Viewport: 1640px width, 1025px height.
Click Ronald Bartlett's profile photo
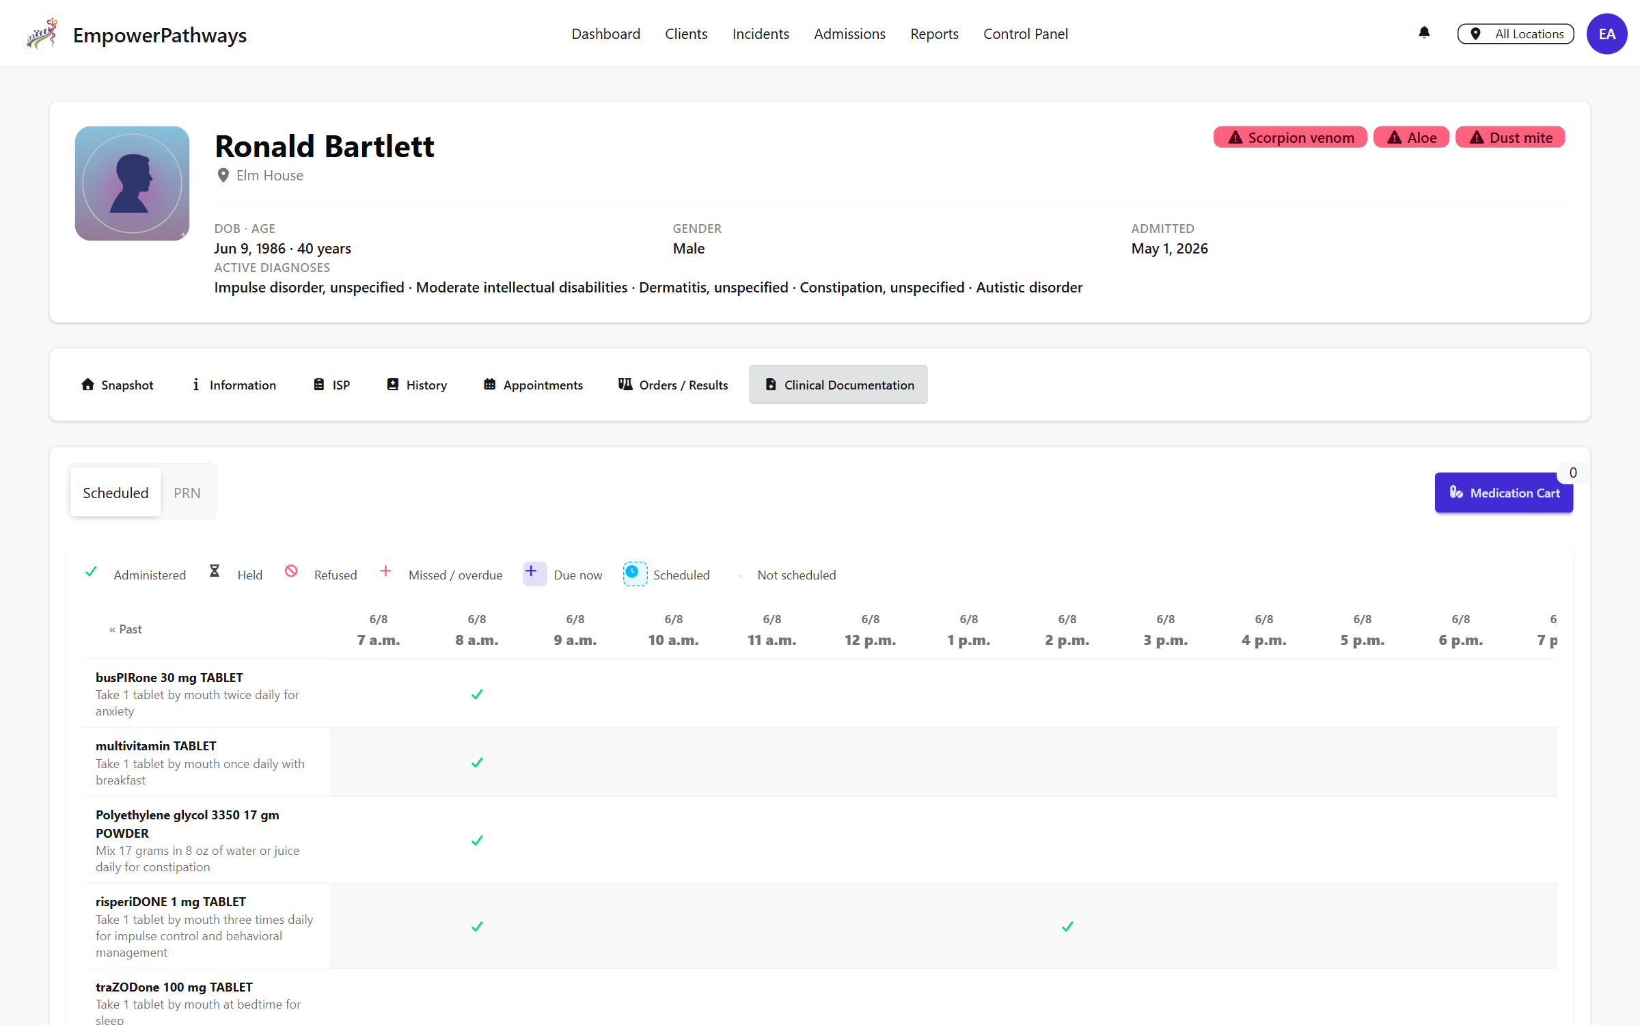point(132,183)
